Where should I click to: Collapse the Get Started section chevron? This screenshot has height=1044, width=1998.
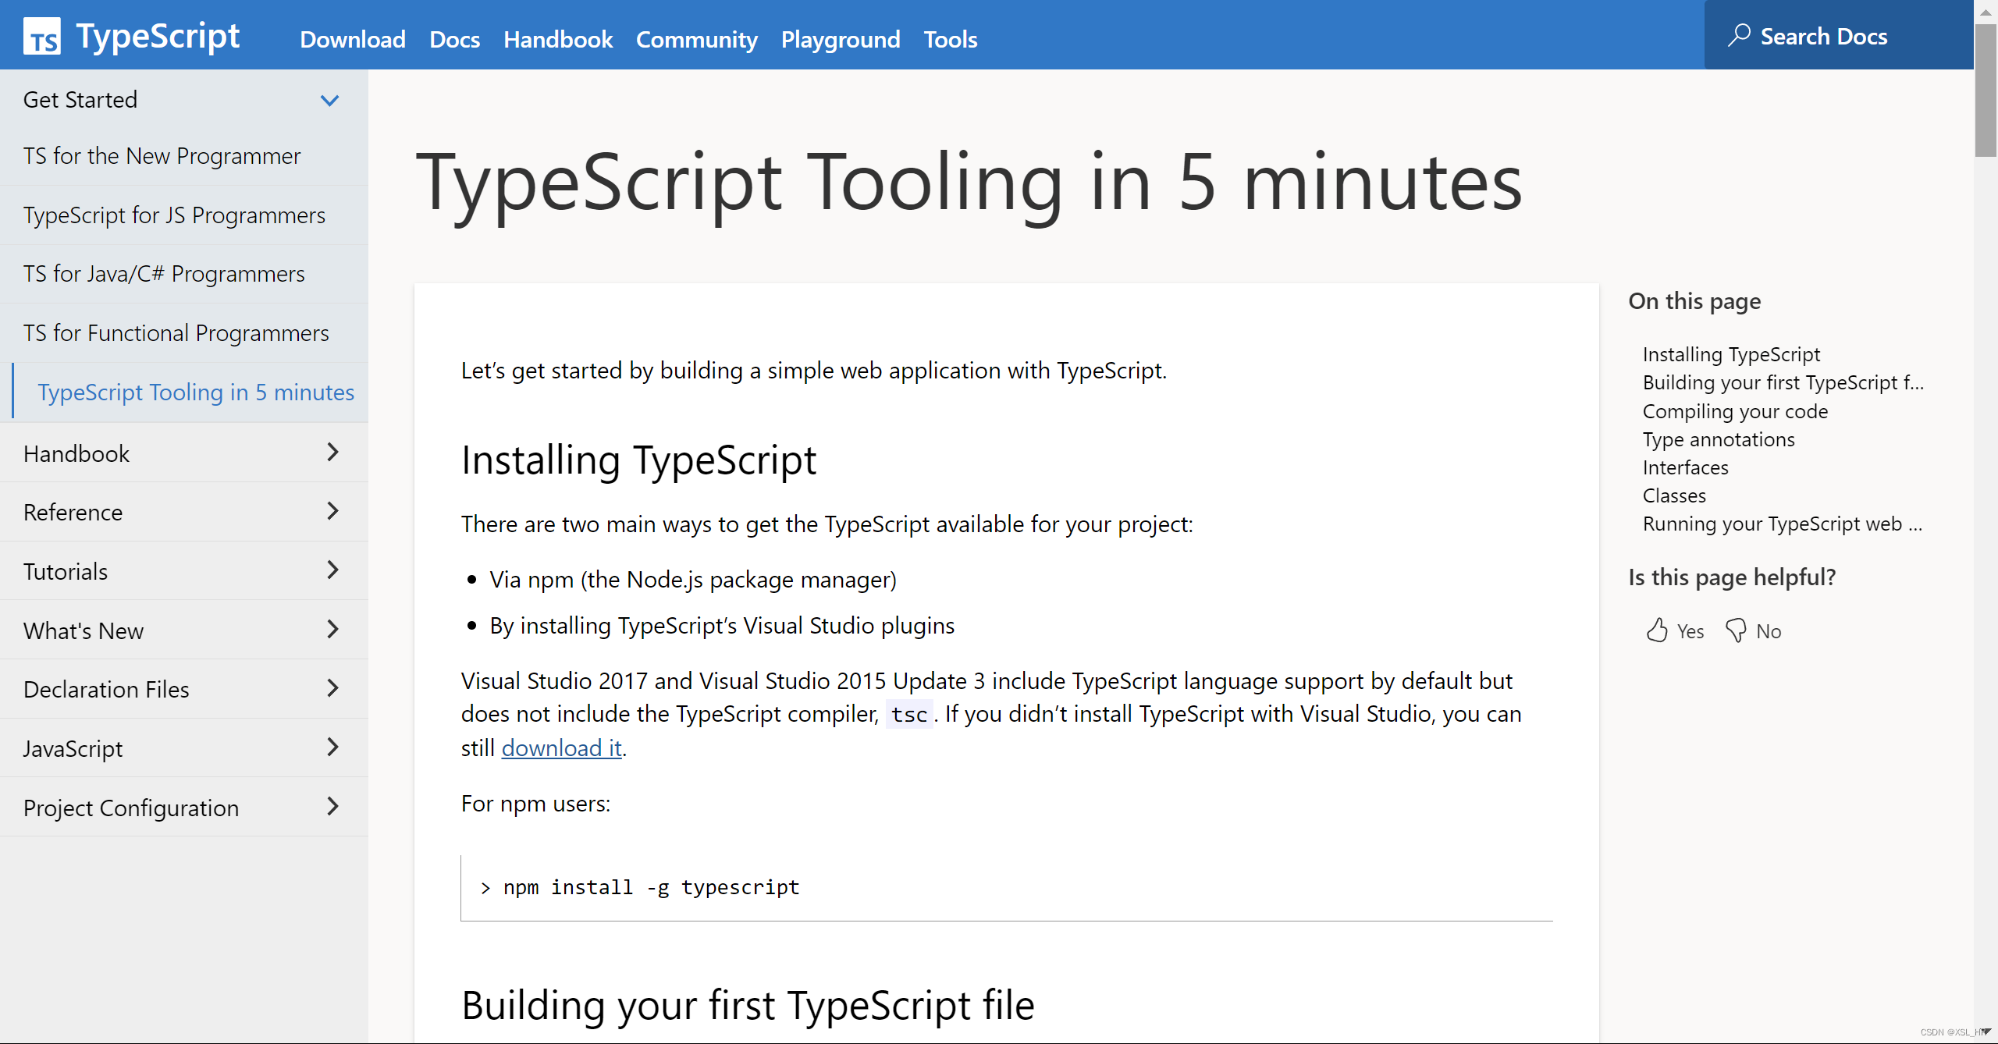pyautogui.click(x=330, y=101)
